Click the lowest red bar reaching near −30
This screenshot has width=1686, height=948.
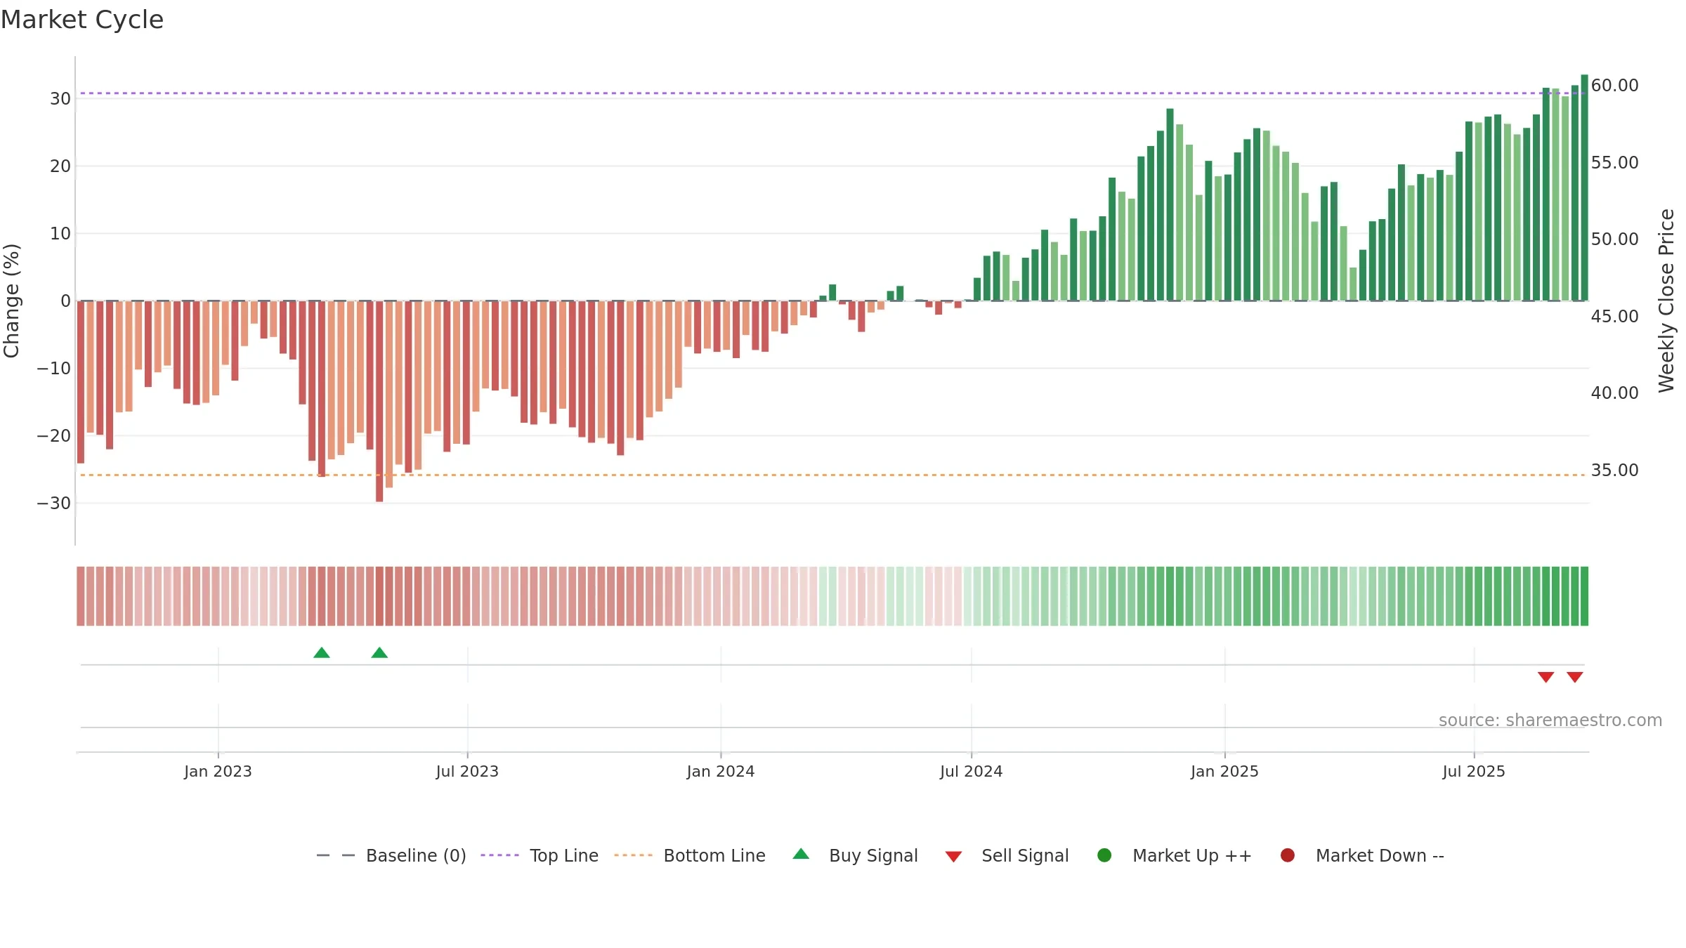pos(379,401)
